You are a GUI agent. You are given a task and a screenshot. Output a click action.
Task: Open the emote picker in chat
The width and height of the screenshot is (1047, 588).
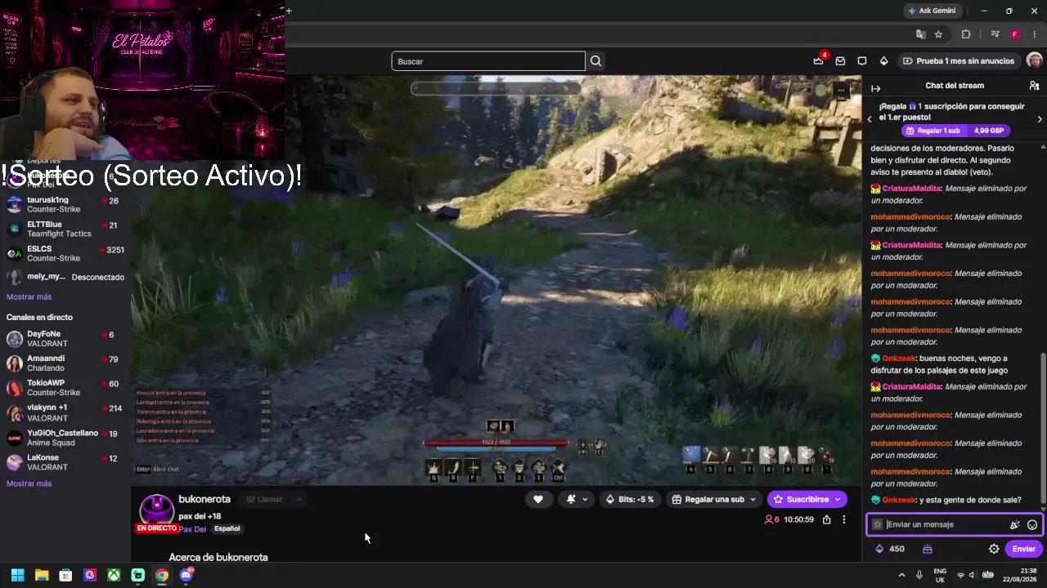pyautogui.click(x=1032, y=525)
